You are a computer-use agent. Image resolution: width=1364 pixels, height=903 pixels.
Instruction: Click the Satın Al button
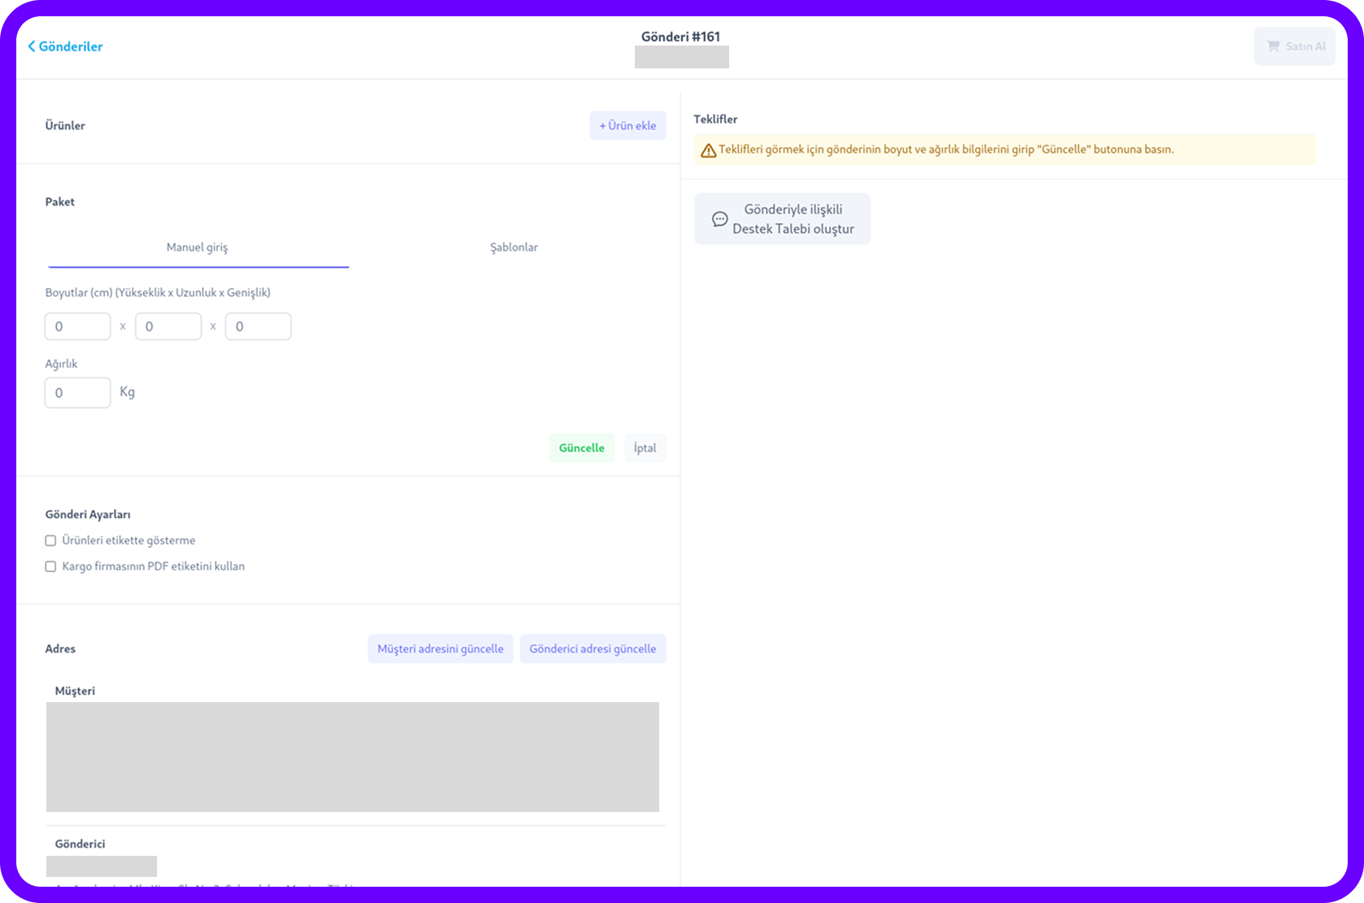click(1295, 46)
